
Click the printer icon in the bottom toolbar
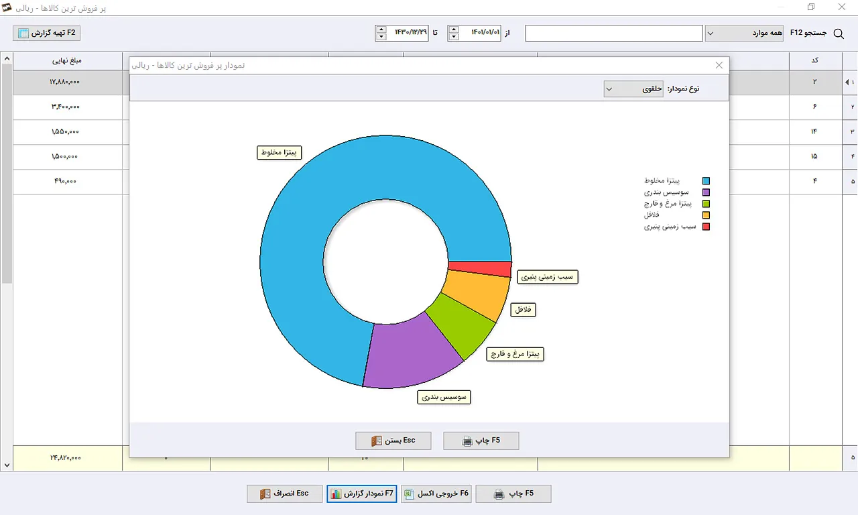coord(499,494)
